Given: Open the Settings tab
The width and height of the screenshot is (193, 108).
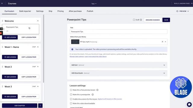Looking at the screenshot, I should click(x=40, y=11).
